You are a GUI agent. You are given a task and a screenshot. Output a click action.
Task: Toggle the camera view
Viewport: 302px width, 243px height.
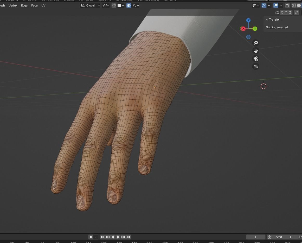coord(256,58)
